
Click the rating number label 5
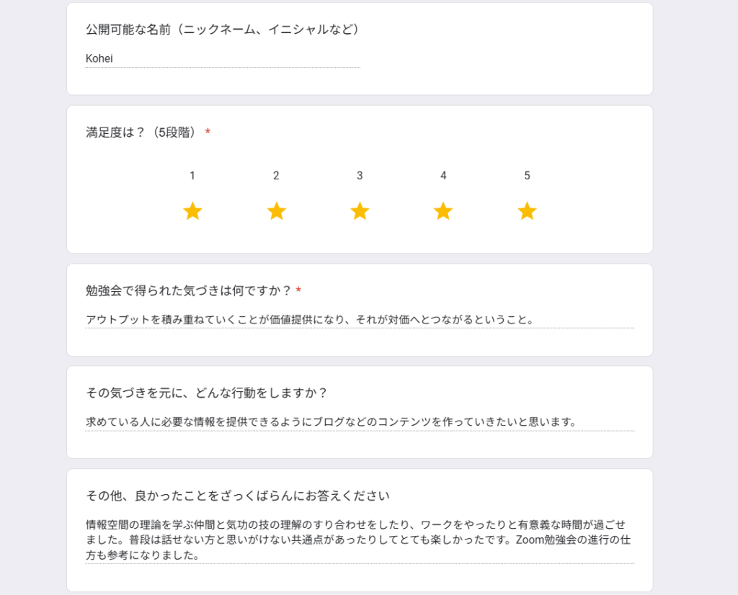527,176
